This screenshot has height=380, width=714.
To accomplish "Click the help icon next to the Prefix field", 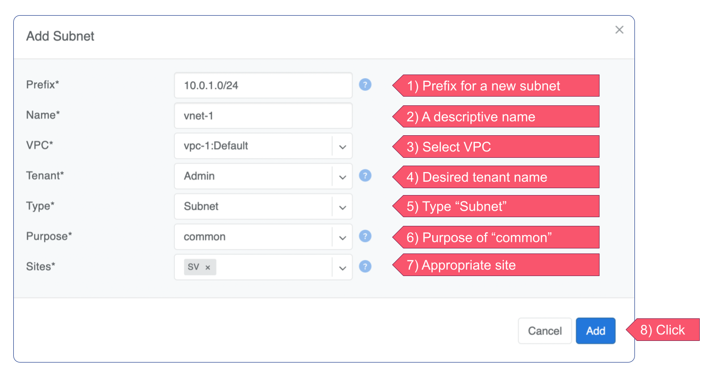I will pos(365,85).
